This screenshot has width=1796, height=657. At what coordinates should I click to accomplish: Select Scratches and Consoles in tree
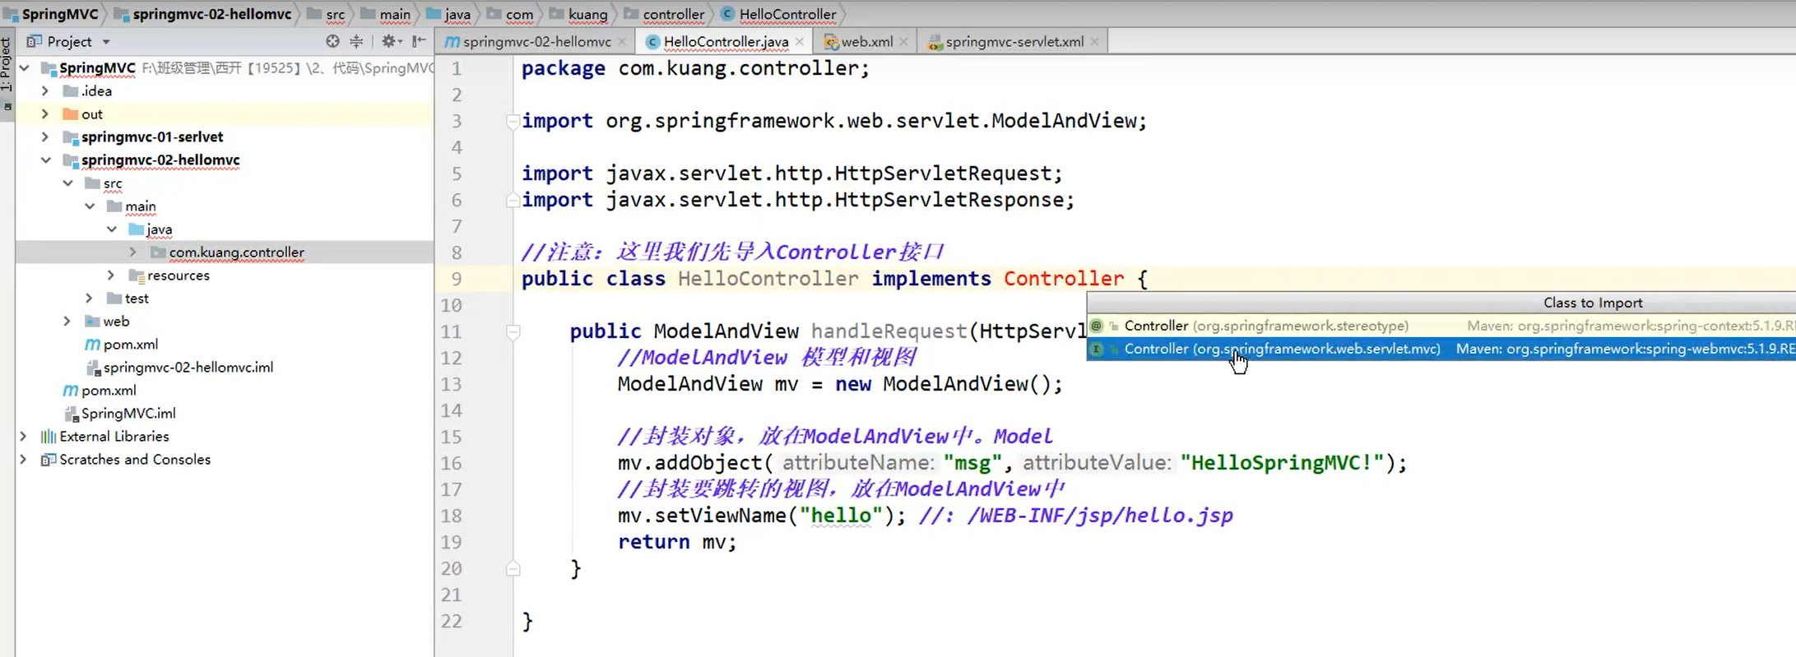(x=135, y=460)
